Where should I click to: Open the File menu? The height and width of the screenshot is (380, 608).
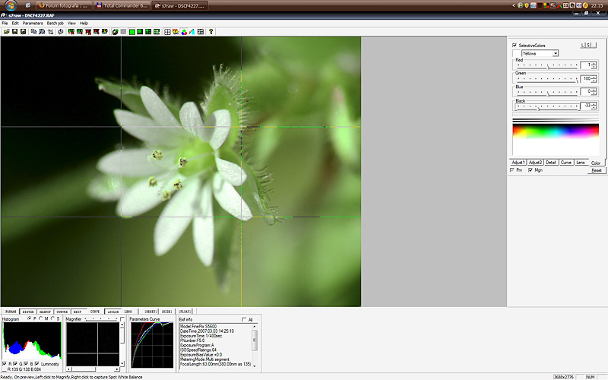coord(5,24)
